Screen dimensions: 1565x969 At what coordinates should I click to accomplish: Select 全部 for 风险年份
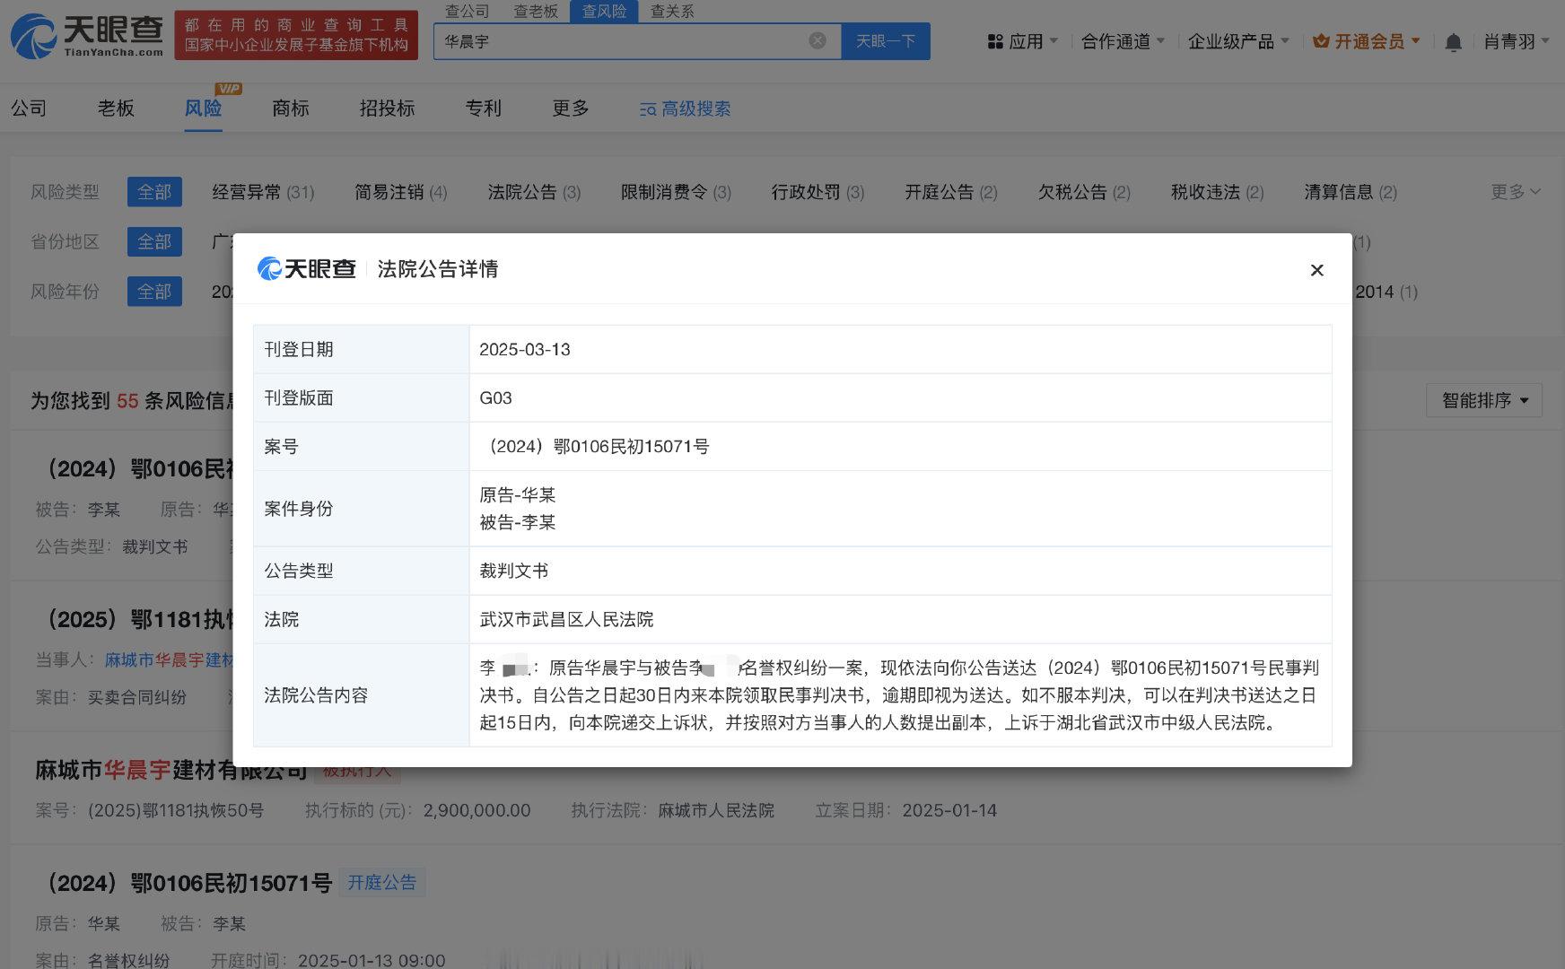coord(154,292)
